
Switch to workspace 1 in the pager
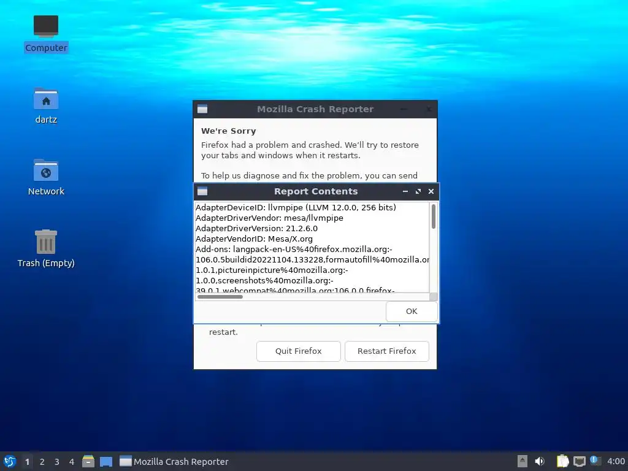27,461
